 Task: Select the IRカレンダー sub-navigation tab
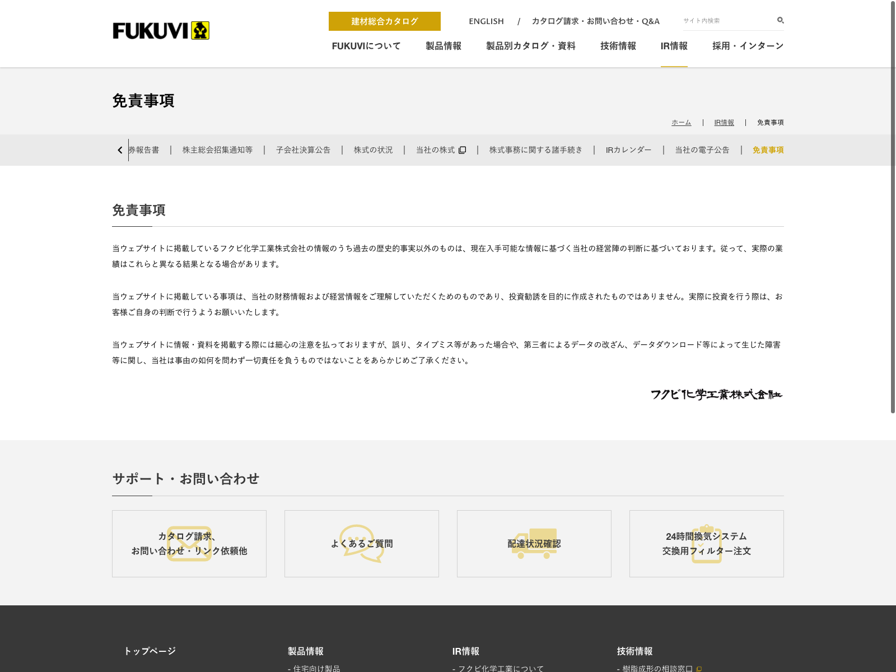click(x=628, y=150)
